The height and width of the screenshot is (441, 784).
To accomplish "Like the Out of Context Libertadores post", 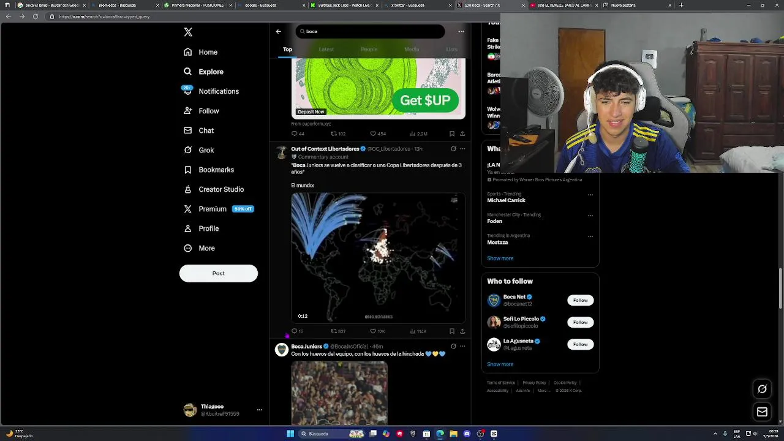I will click(377, 331).
